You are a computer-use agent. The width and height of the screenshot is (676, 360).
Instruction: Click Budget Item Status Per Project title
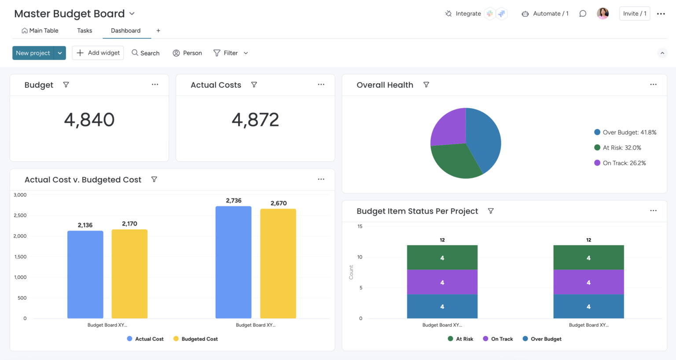pos(417,211)
